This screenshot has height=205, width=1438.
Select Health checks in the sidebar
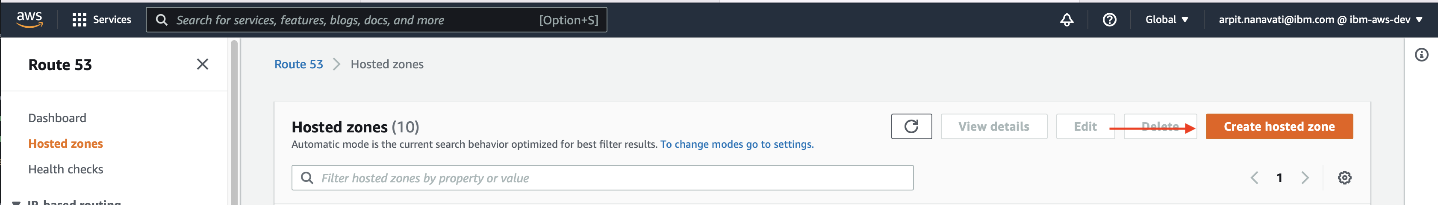(x=66, y=170)
